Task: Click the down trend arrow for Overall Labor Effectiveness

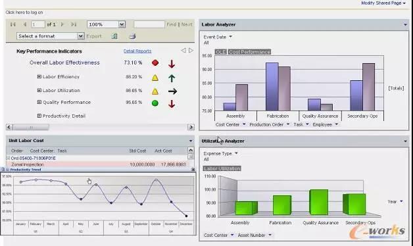Action: click(172, 64)
